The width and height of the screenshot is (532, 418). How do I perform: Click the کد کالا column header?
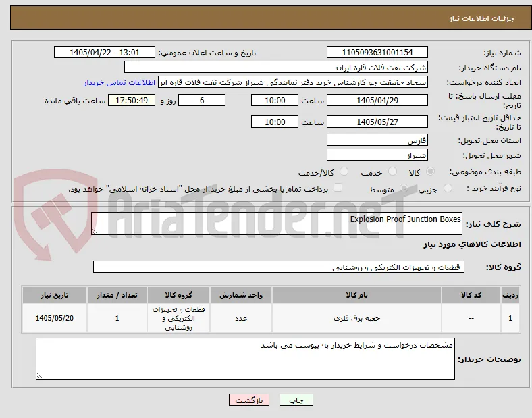coord(471,295)
